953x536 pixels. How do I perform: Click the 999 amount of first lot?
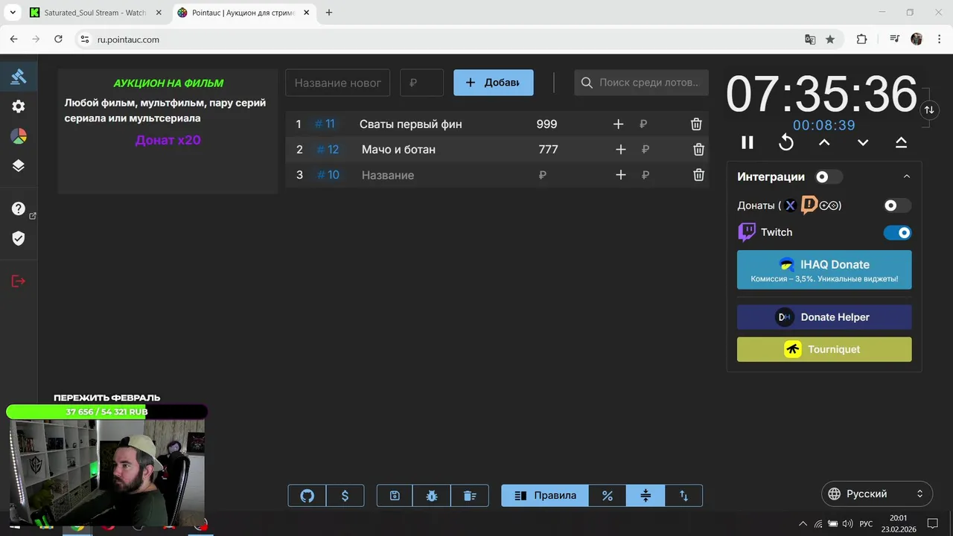click(546, 124)
